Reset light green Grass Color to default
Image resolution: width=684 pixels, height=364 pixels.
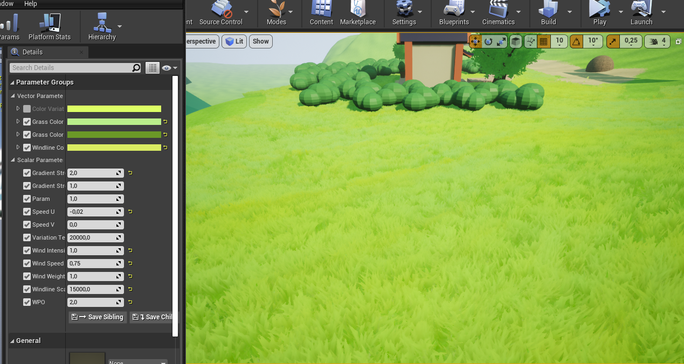tap(165, 122)
